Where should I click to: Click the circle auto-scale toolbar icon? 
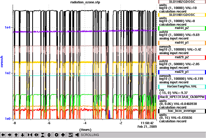tap(57, 135)
